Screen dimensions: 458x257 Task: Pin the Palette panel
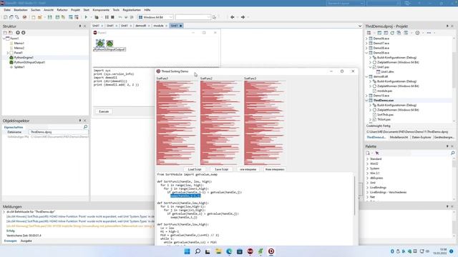[447, 146]
